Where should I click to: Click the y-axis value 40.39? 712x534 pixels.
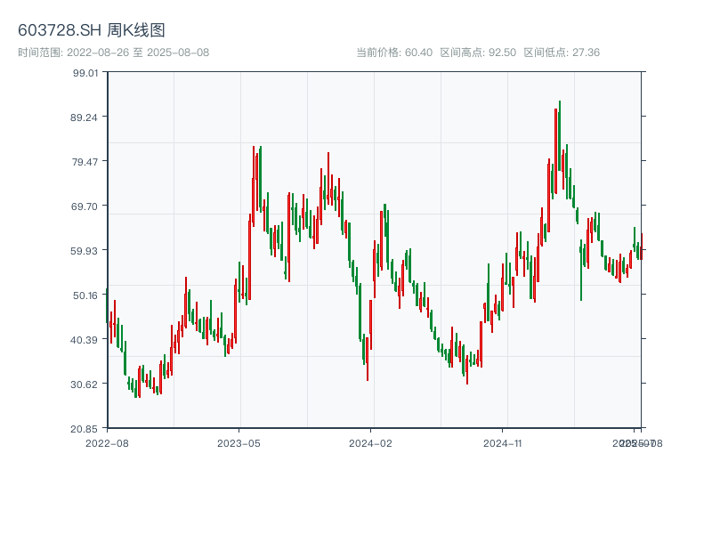[84, 340]
